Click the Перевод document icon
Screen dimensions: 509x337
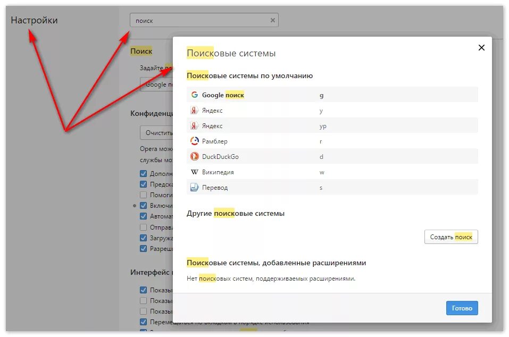coord(195,187)
